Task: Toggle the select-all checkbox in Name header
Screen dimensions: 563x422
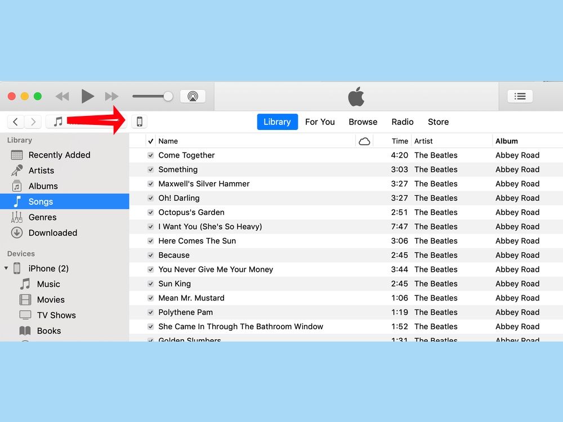Action: [x=150, y=141]
